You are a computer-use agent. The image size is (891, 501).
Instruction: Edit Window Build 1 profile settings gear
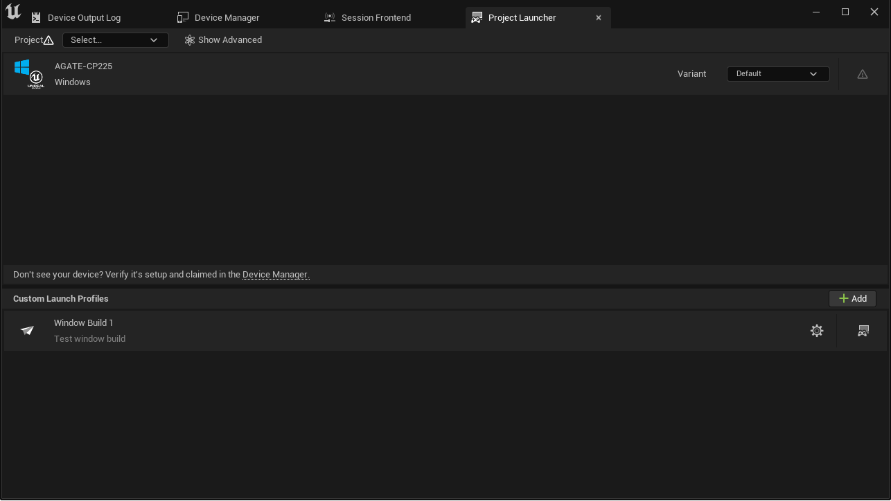tap(817, 331)
